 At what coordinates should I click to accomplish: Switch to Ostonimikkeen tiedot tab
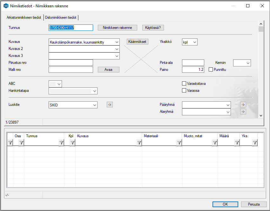[61, 17]
